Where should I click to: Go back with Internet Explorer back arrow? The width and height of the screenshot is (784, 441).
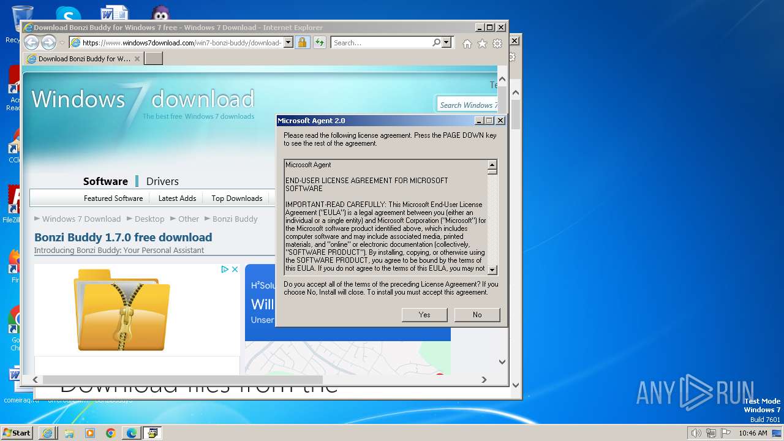coord(31,42)
